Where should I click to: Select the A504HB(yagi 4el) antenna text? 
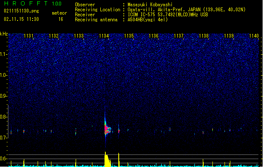pos(148,20)
